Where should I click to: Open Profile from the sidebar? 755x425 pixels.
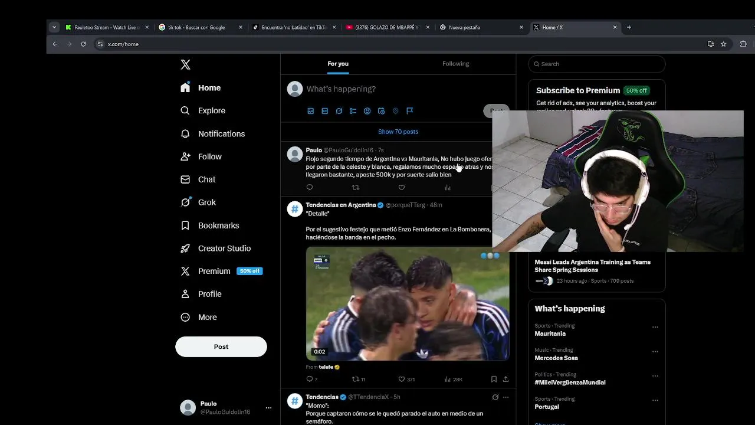coord(201,294)
